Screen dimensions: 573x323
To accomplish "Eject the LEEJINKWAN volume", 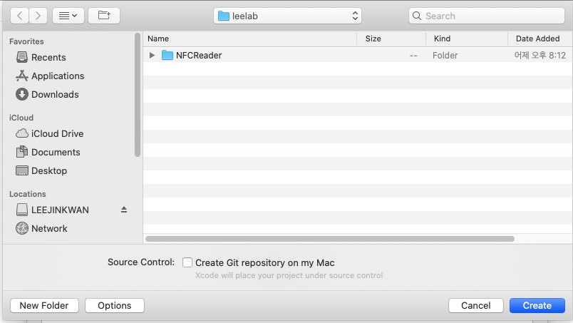I will [123, 210].
